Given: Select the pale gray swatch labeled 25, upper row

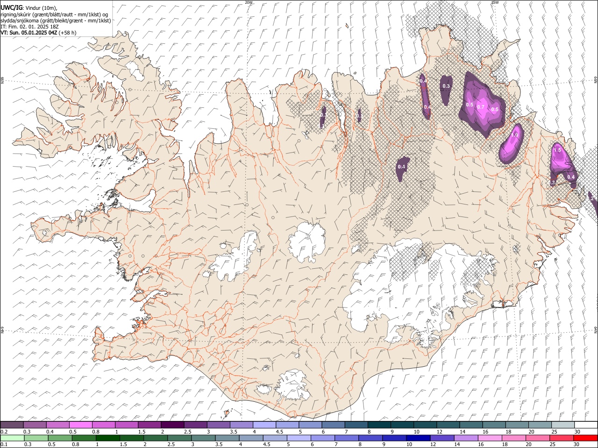Looking at the screenshot, I should coord(562,425).
